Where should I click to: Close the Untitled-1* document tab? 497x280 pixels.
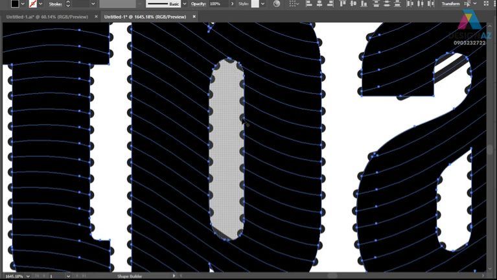click(x=192, y=17)
